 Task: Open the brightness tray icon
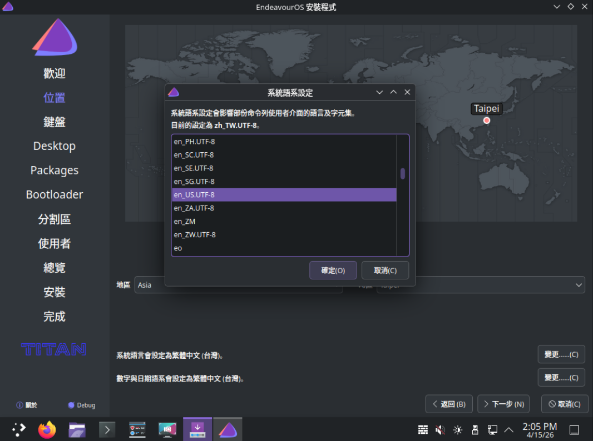pos(458,429)
